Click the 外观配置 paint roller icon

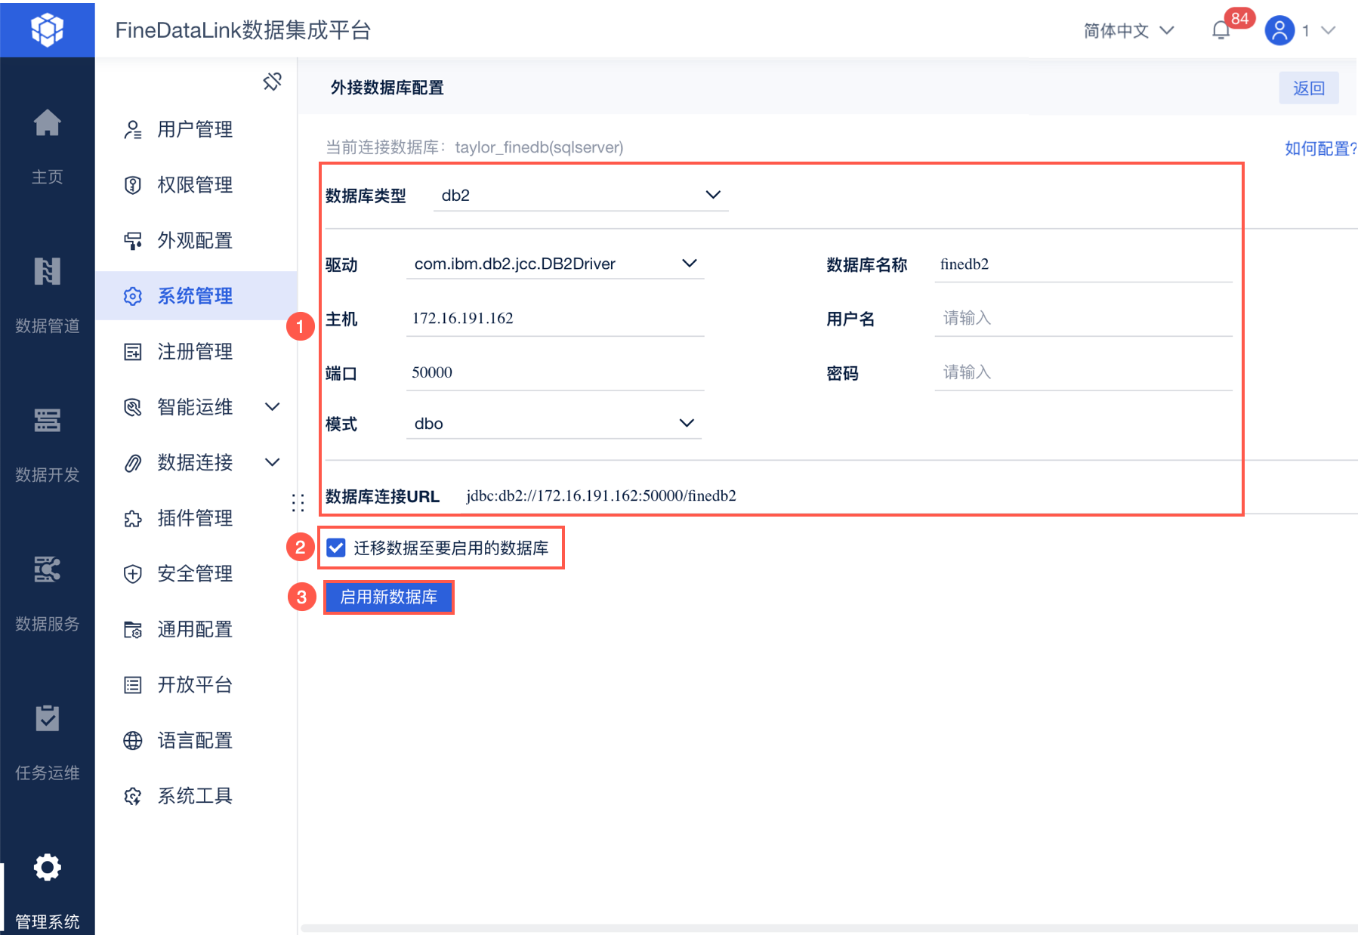pyautogui.click(x=133, y=241)
